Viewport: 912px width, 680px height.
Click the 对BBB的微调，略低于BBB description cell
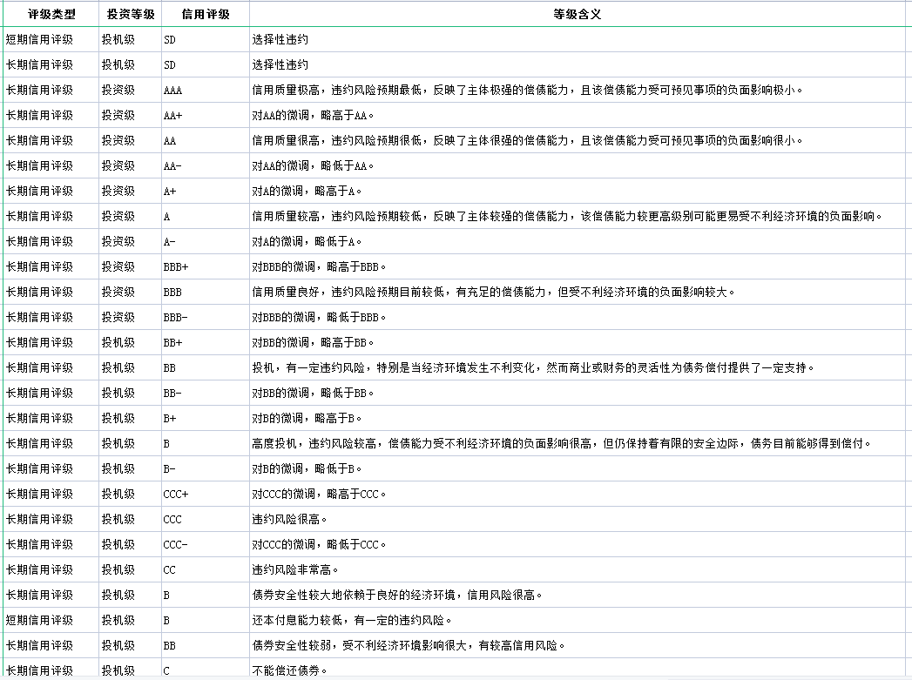(x=319, y=317)
